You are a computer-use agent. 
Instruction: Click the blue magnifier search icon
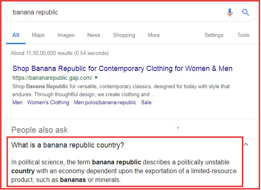pos(245,12)
